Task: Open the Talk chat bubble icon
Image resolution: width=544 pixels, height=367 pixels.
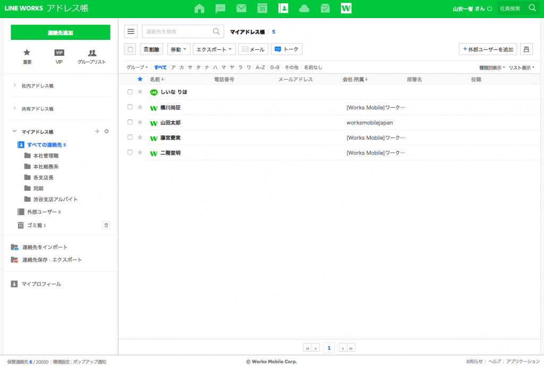Action: click(220, 8)
